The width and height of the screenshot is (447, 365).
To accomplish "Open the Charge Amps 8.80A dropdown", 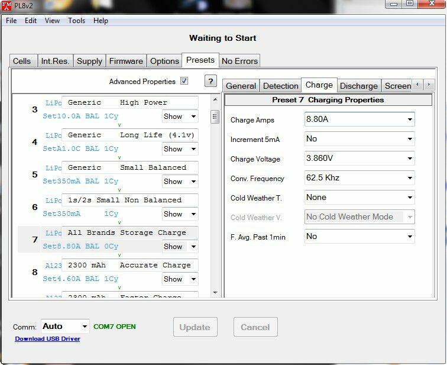I will point(359,119).
